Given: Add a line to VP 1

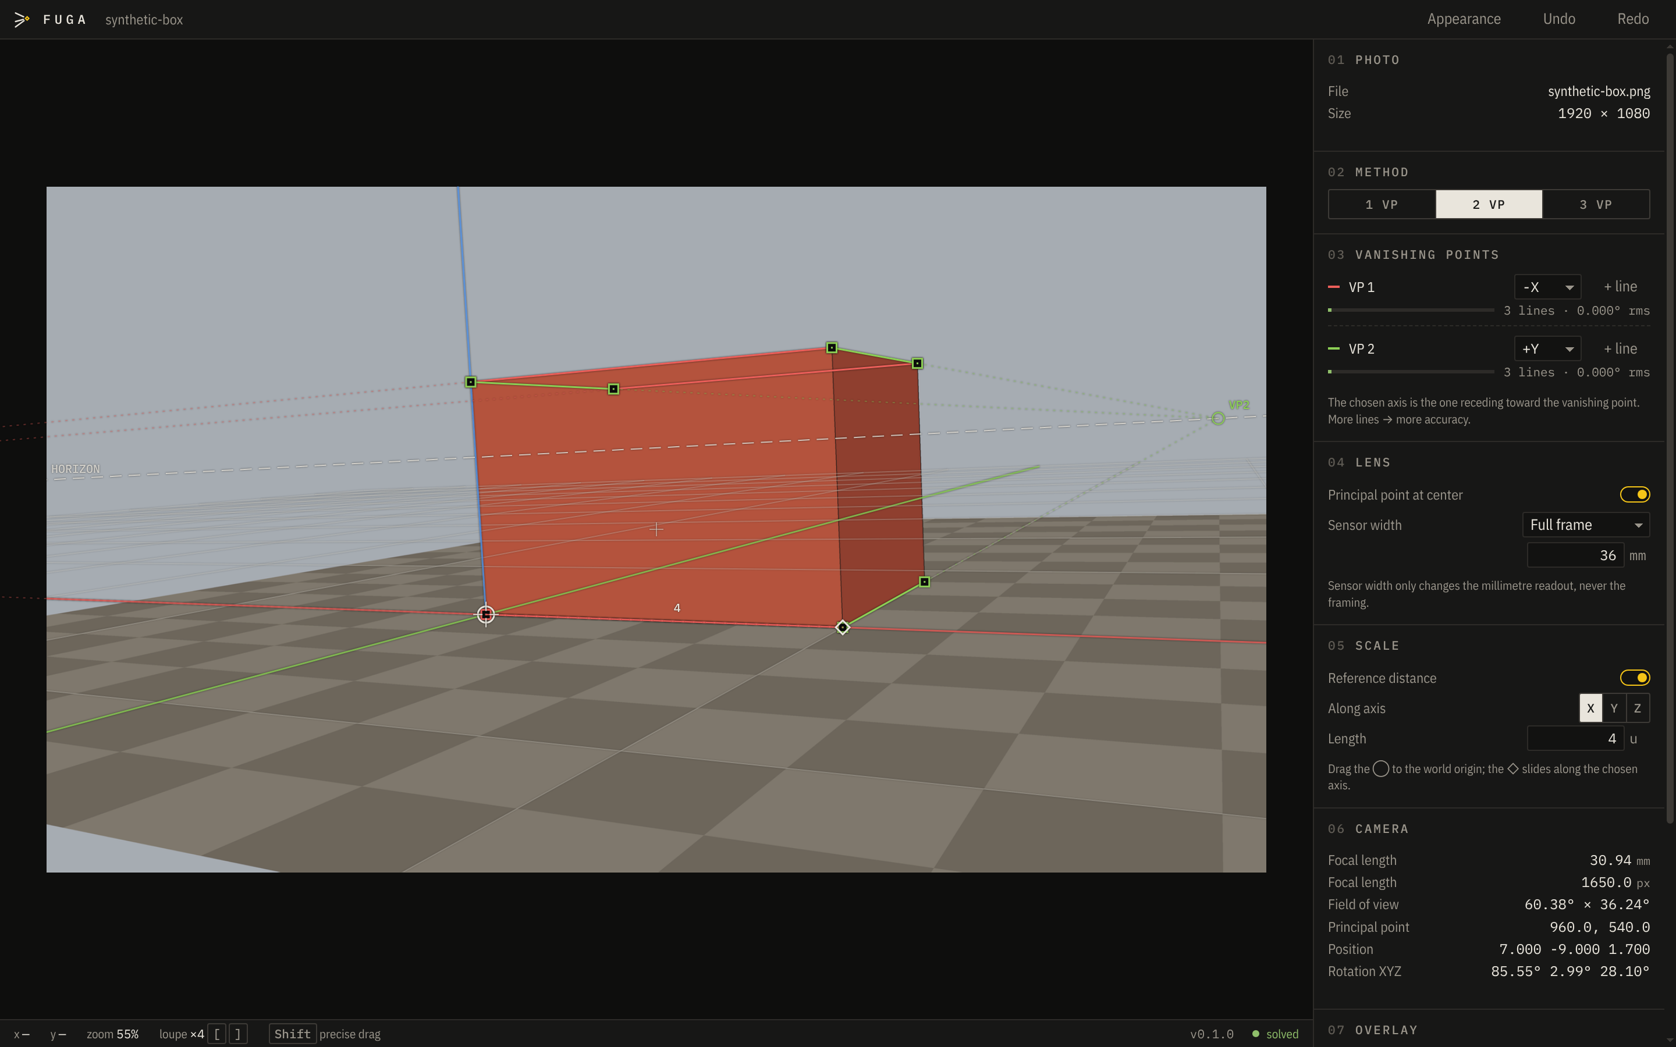Looking at the screenshot, I should coord(1620,287).
